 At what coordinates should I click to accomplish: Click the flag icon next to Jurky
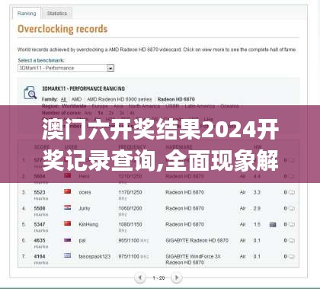[x=68, y=207]
